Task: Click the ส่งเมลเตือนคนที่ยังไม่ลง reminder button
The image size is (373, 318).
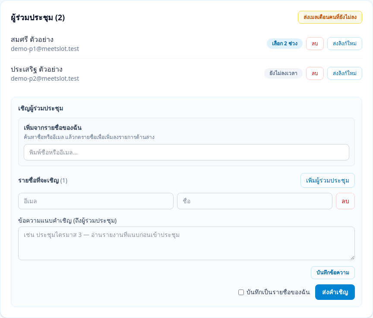Action: (330, 17)
